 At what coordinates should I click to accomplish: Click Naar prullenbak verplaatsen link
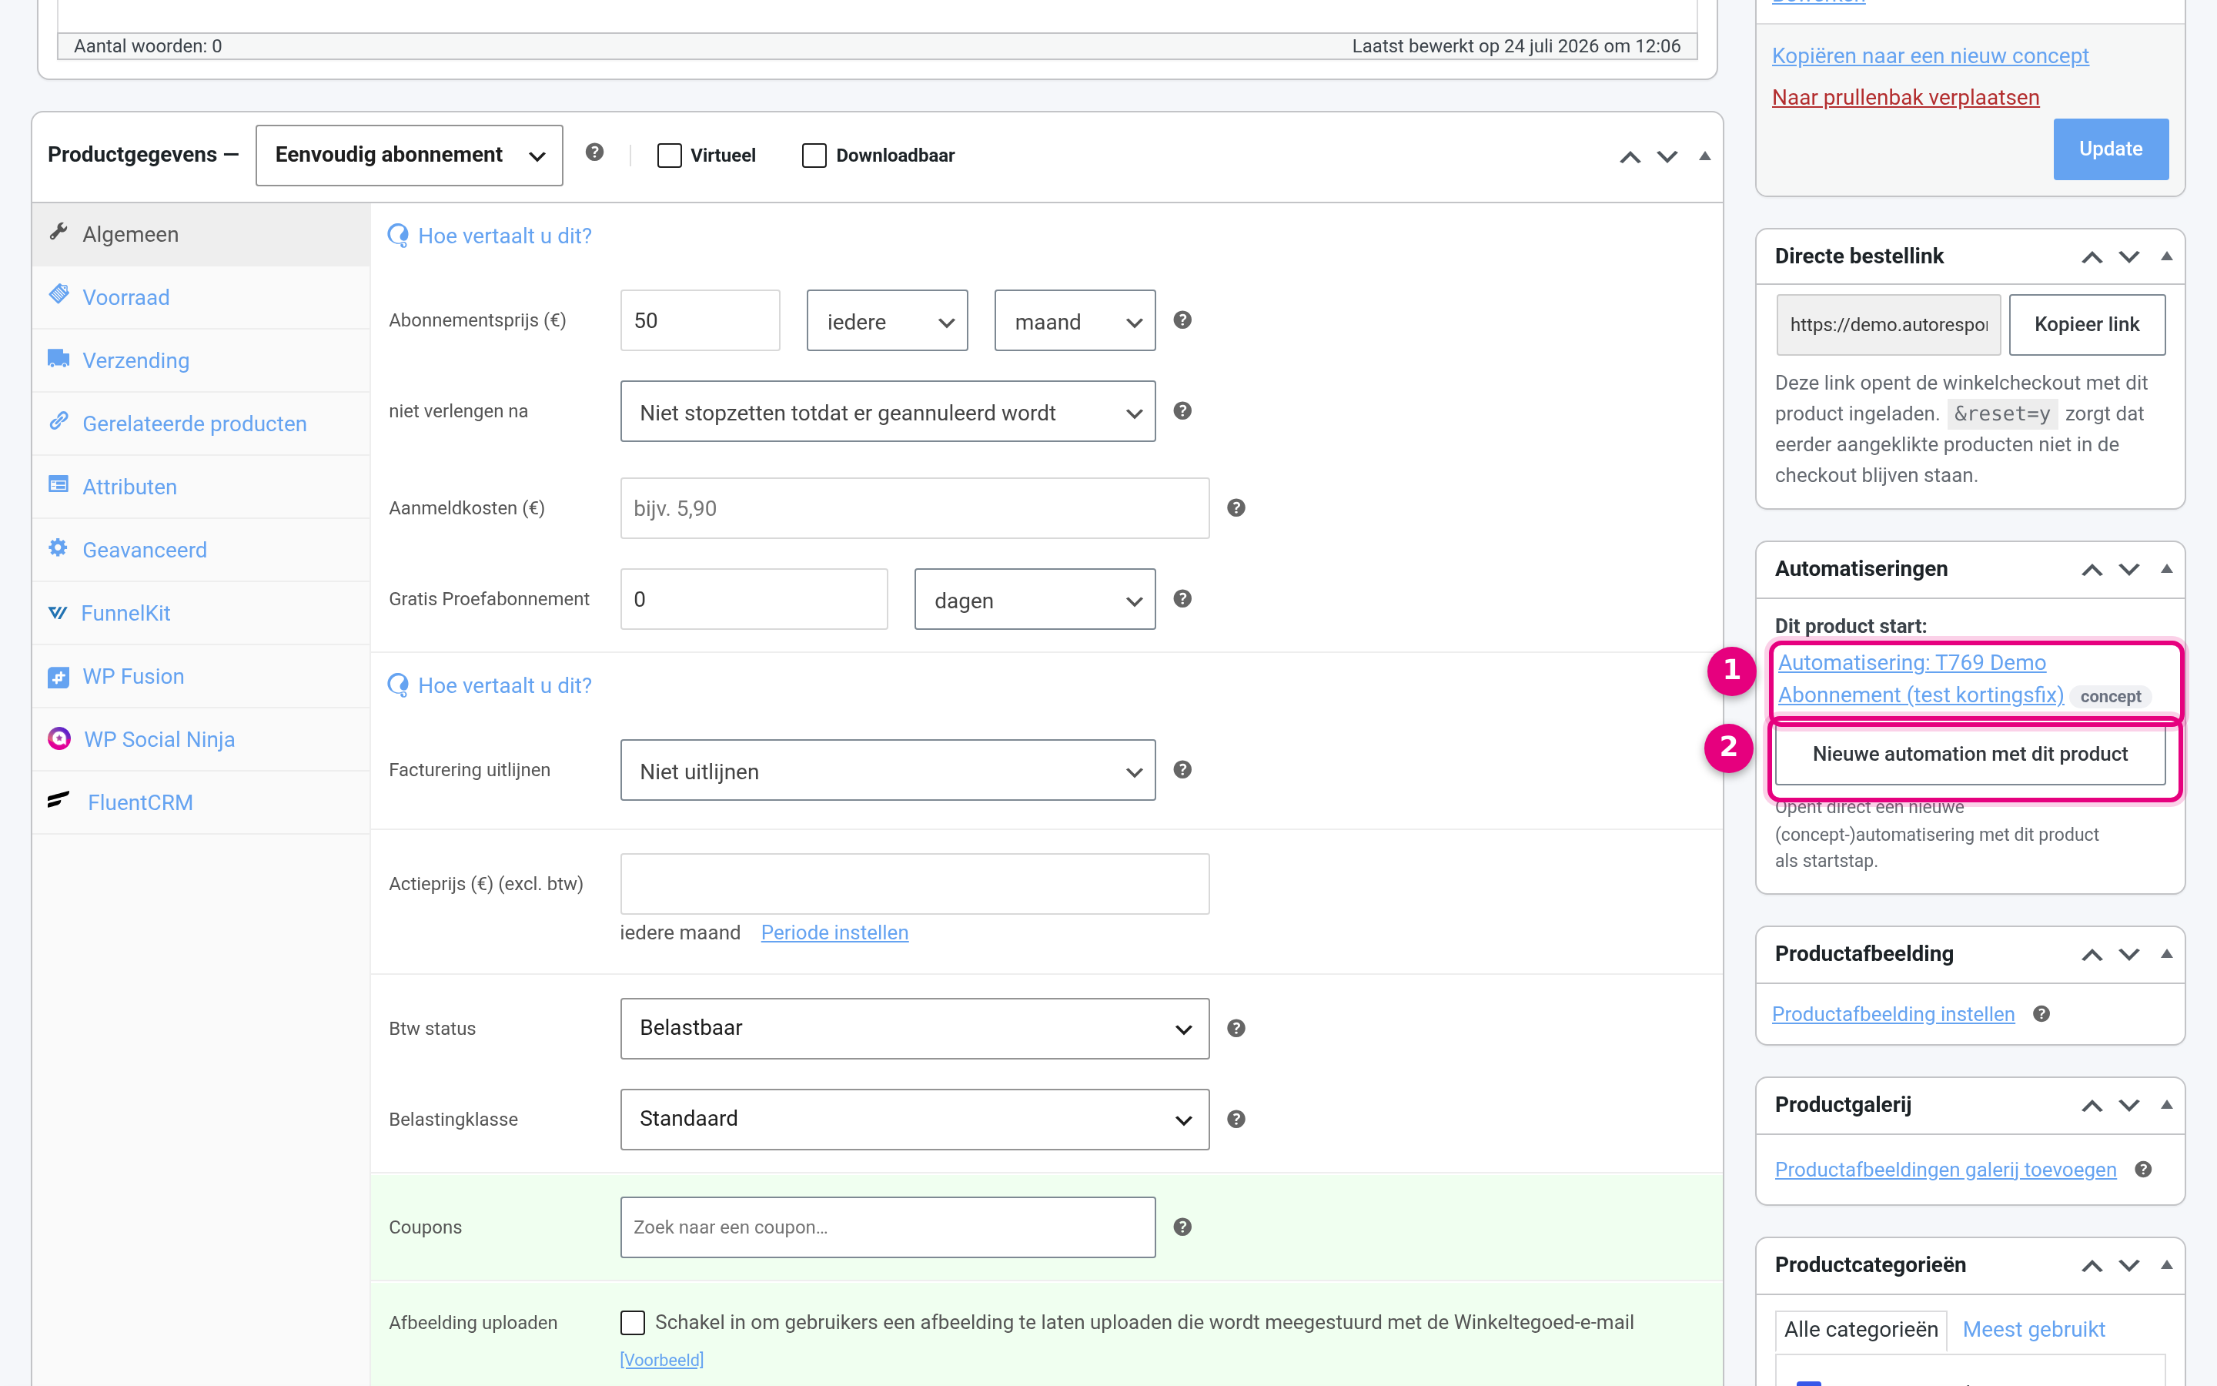pyautogui.click(x=1905, y=97)
